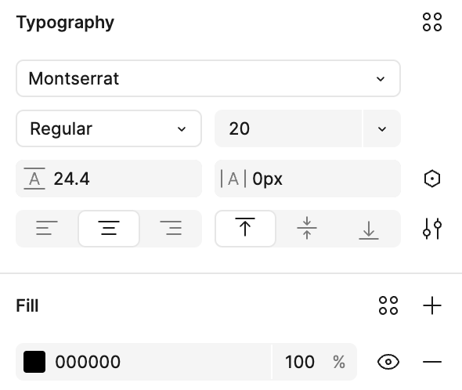Image resolution: width=462 pixels, height=390 pixels.
Task: Align text to top vertically
Action: tap(245, 229)
